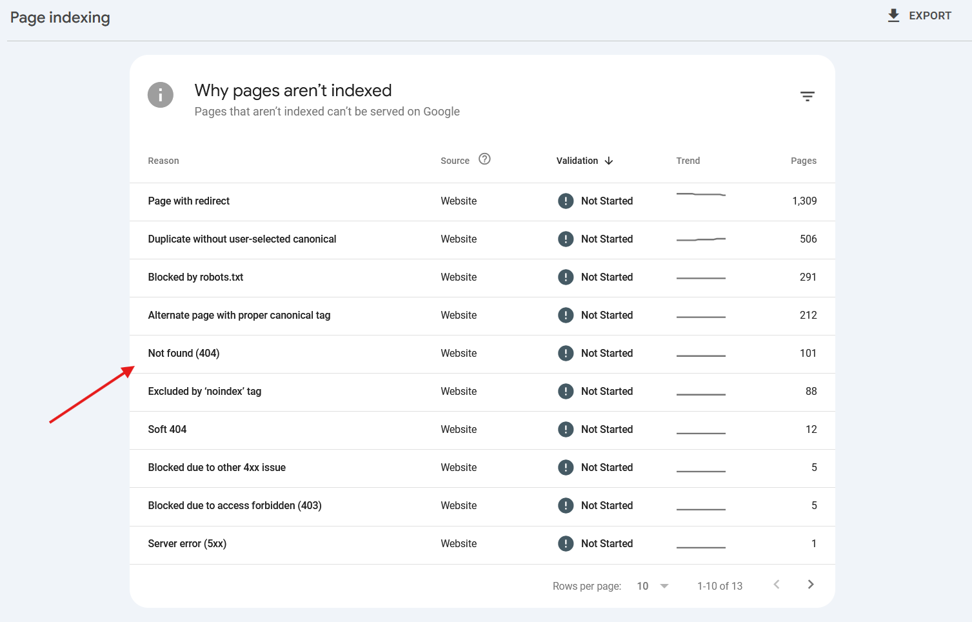Open Server error (5xx) row
This screenshot has width=972, height=622.
click(x=187, y=544)
